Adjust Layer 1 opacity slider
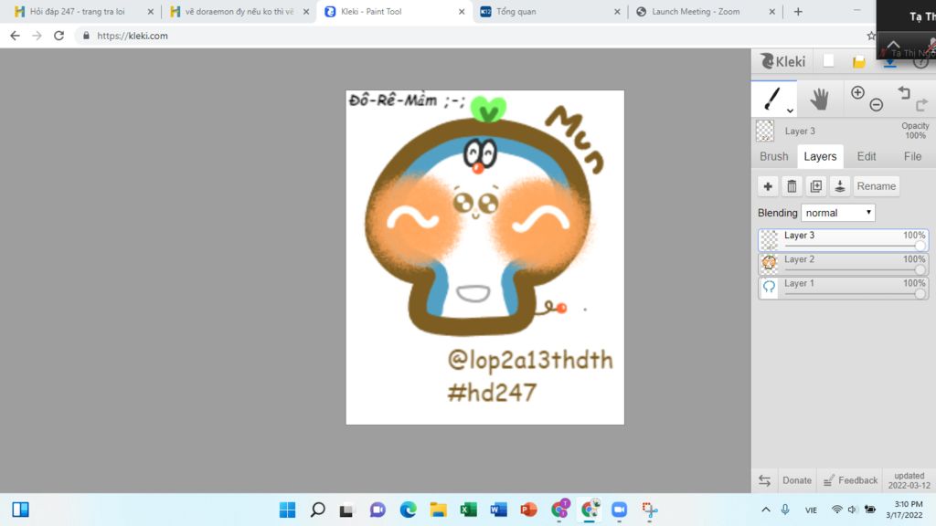 [x=855, y=293]
